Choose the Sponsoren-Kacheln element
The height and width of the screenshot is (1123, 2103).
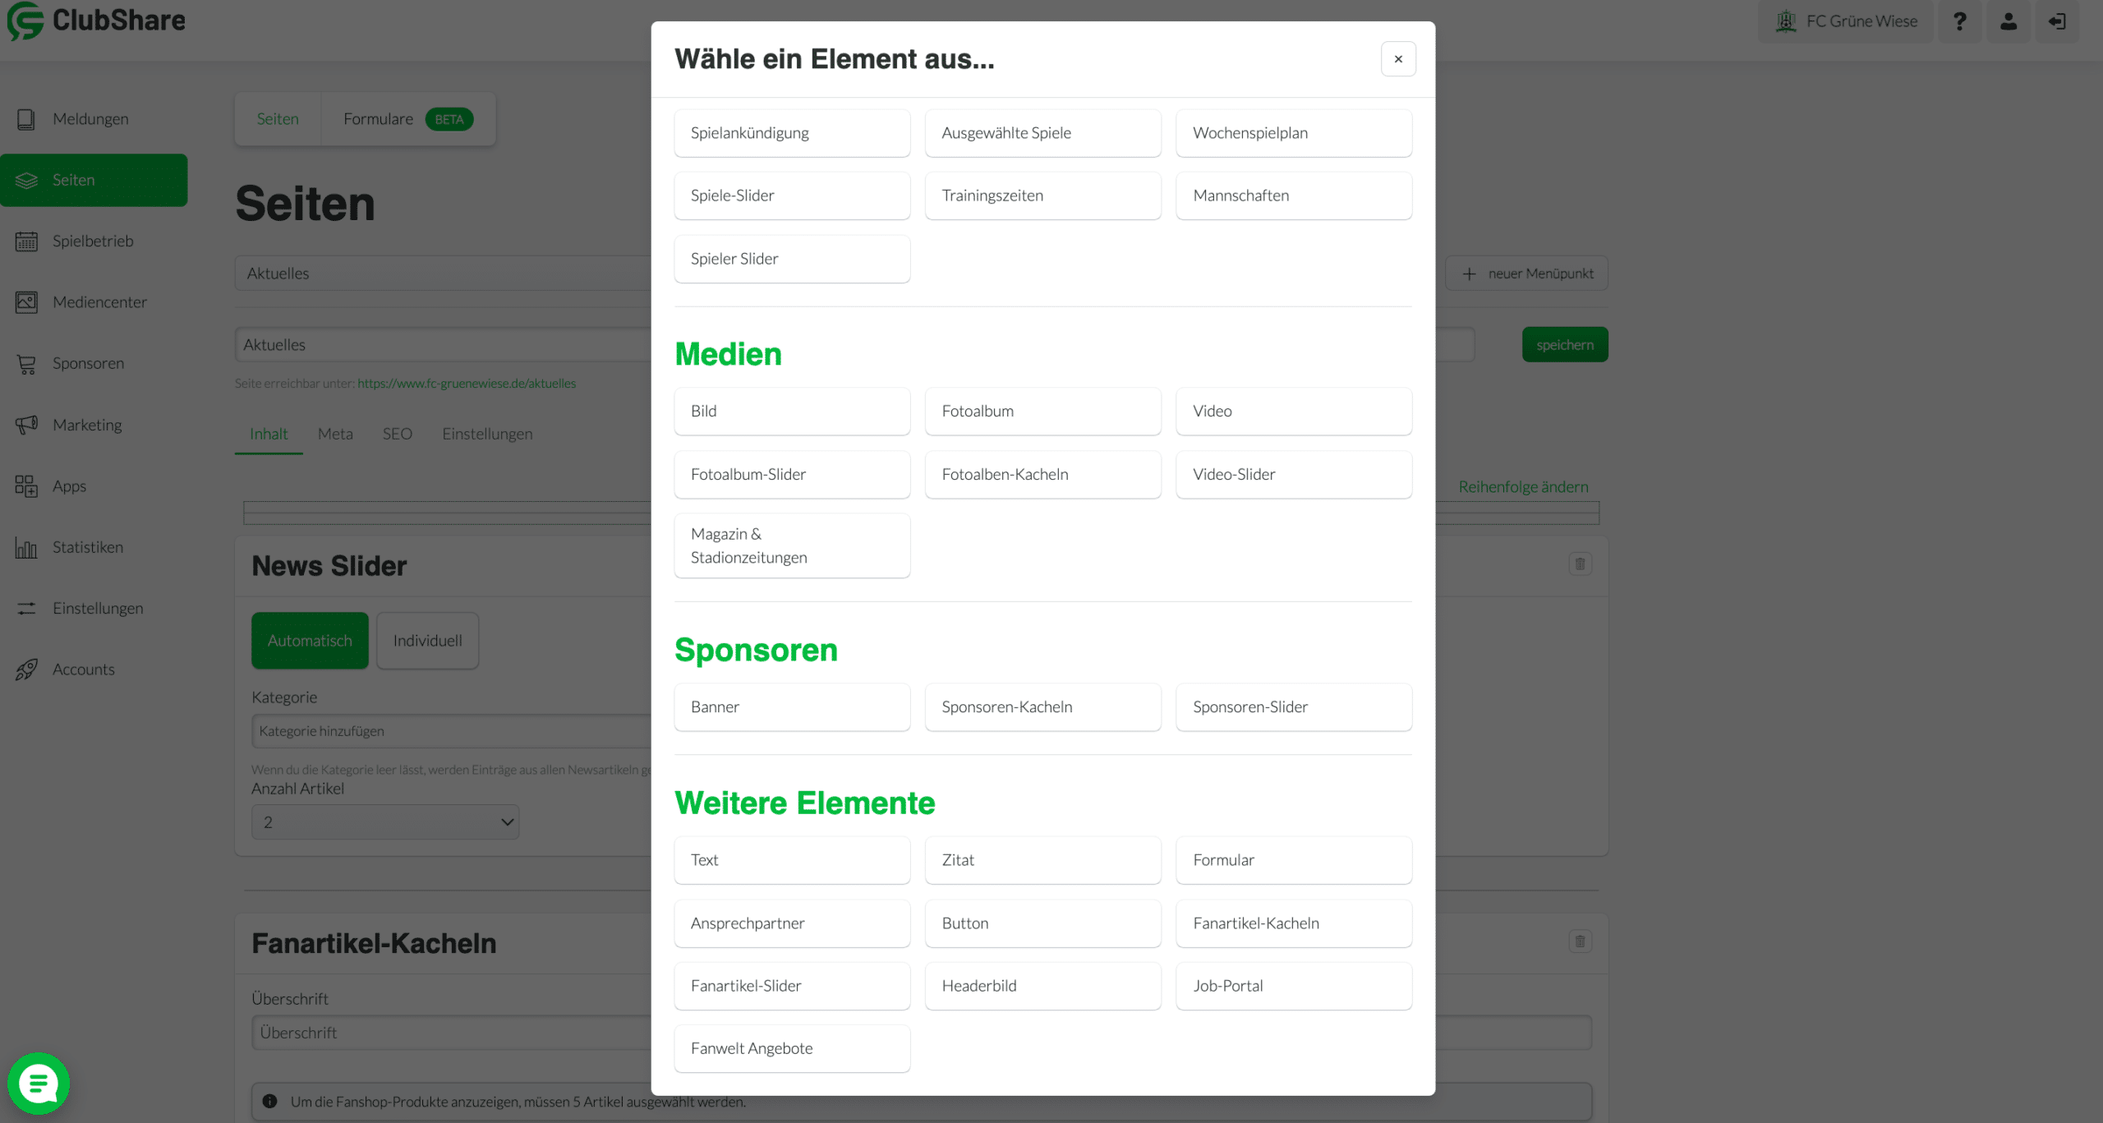tap(1043, 707)
